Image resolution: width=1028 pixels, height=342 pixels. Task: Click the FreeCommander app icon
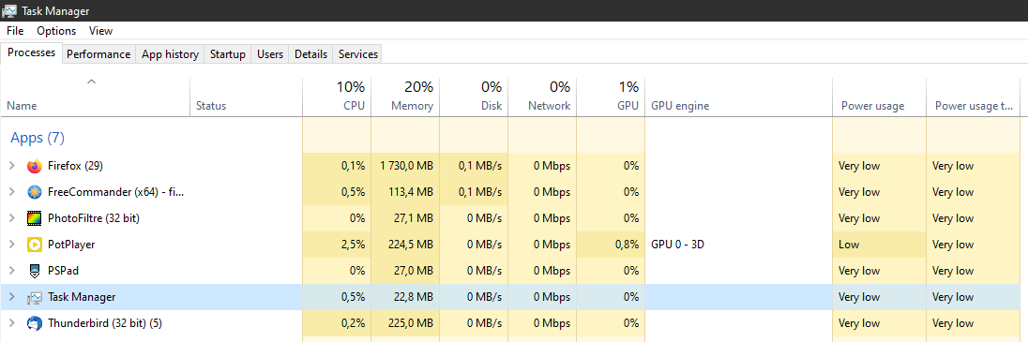pyautogui.click(x=35, y=192)
